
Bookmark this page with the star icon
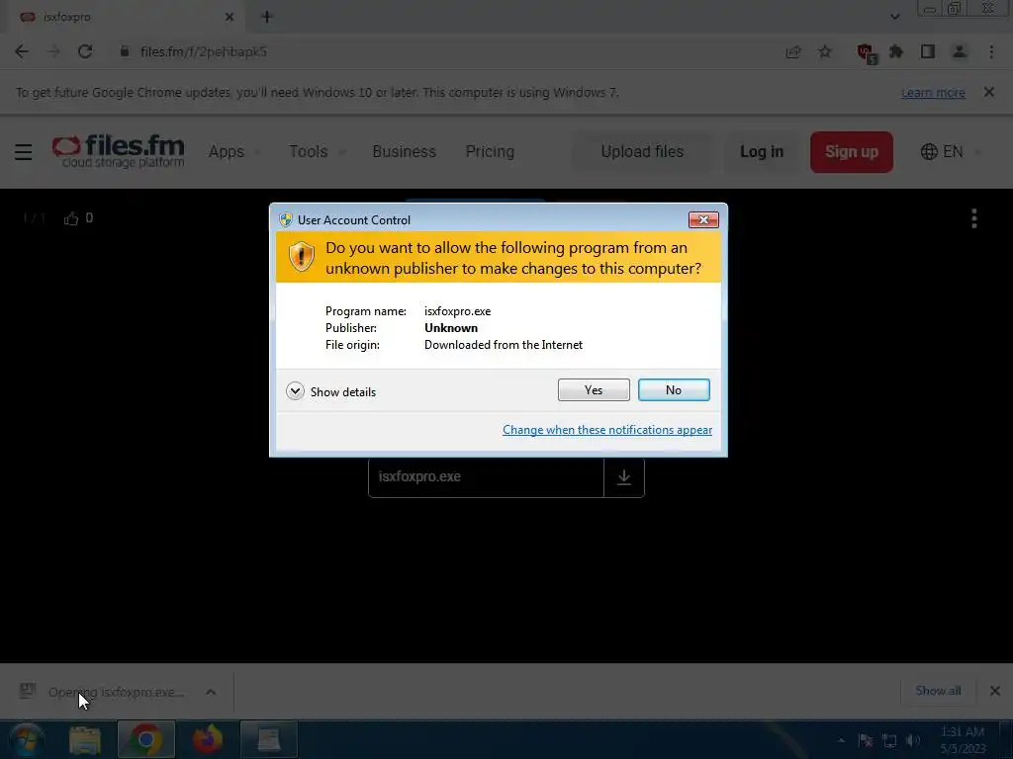coord(824,51)
